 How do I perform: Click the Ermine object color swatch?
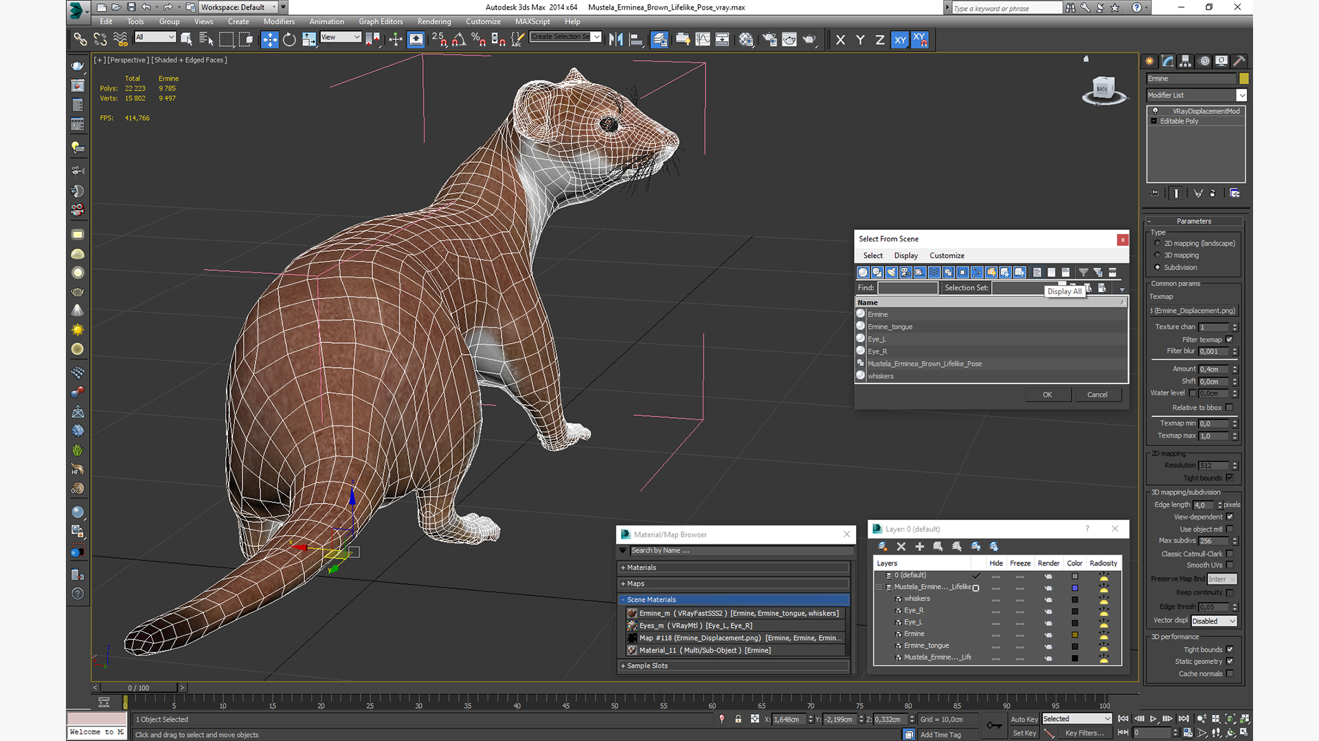tap(1244, 79)
